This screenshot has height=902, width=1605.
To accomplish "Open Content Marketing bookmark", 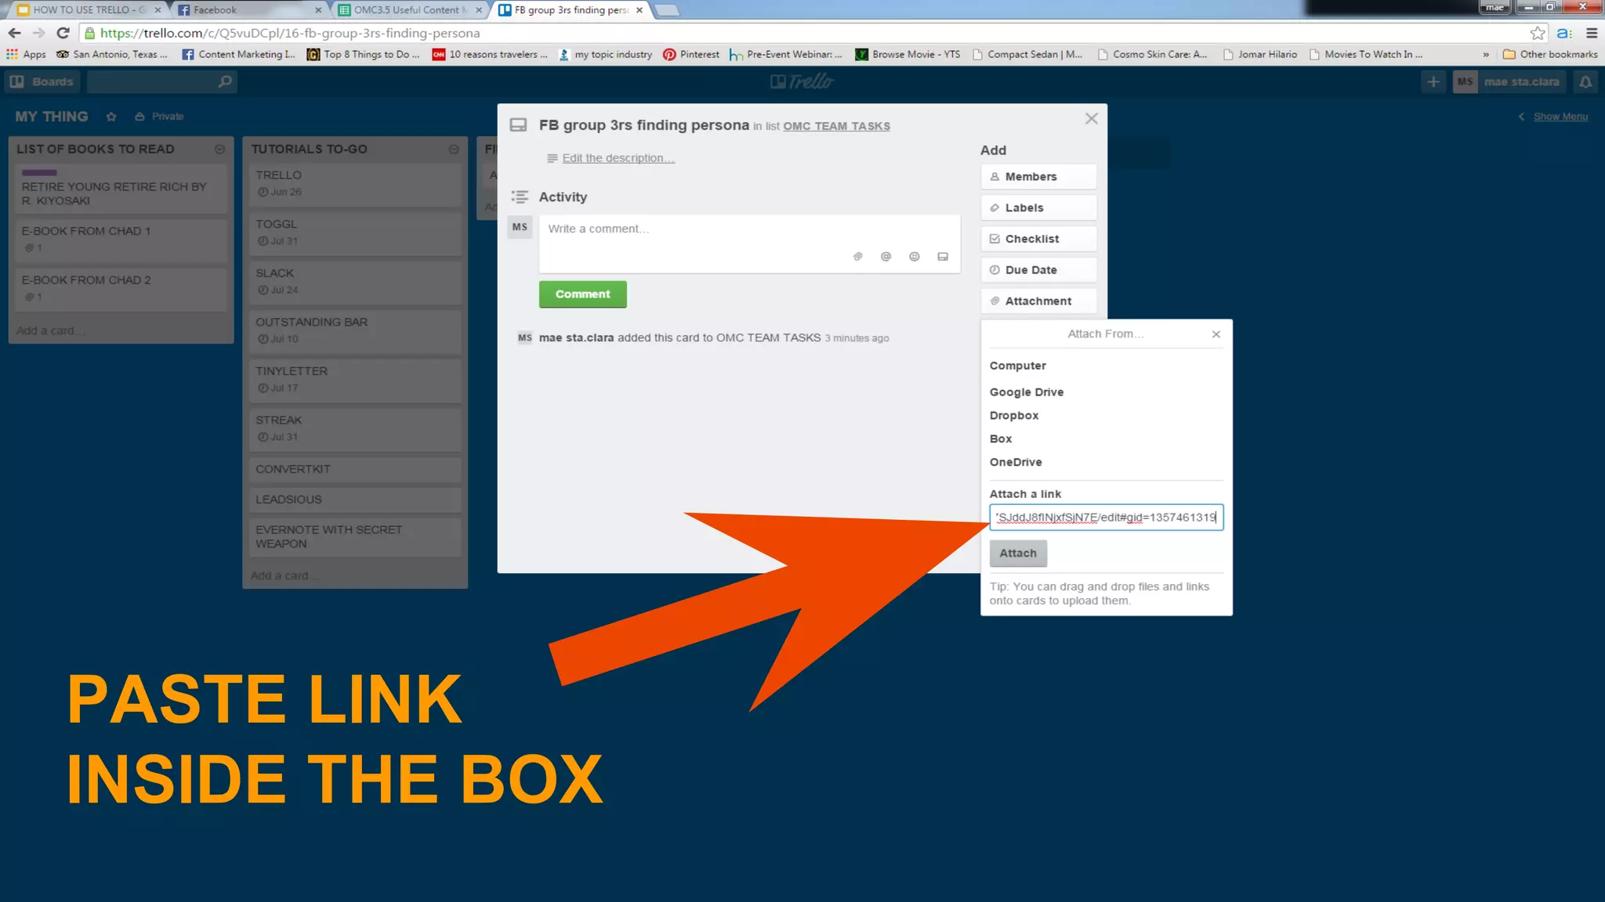I will tap(239, 54).
